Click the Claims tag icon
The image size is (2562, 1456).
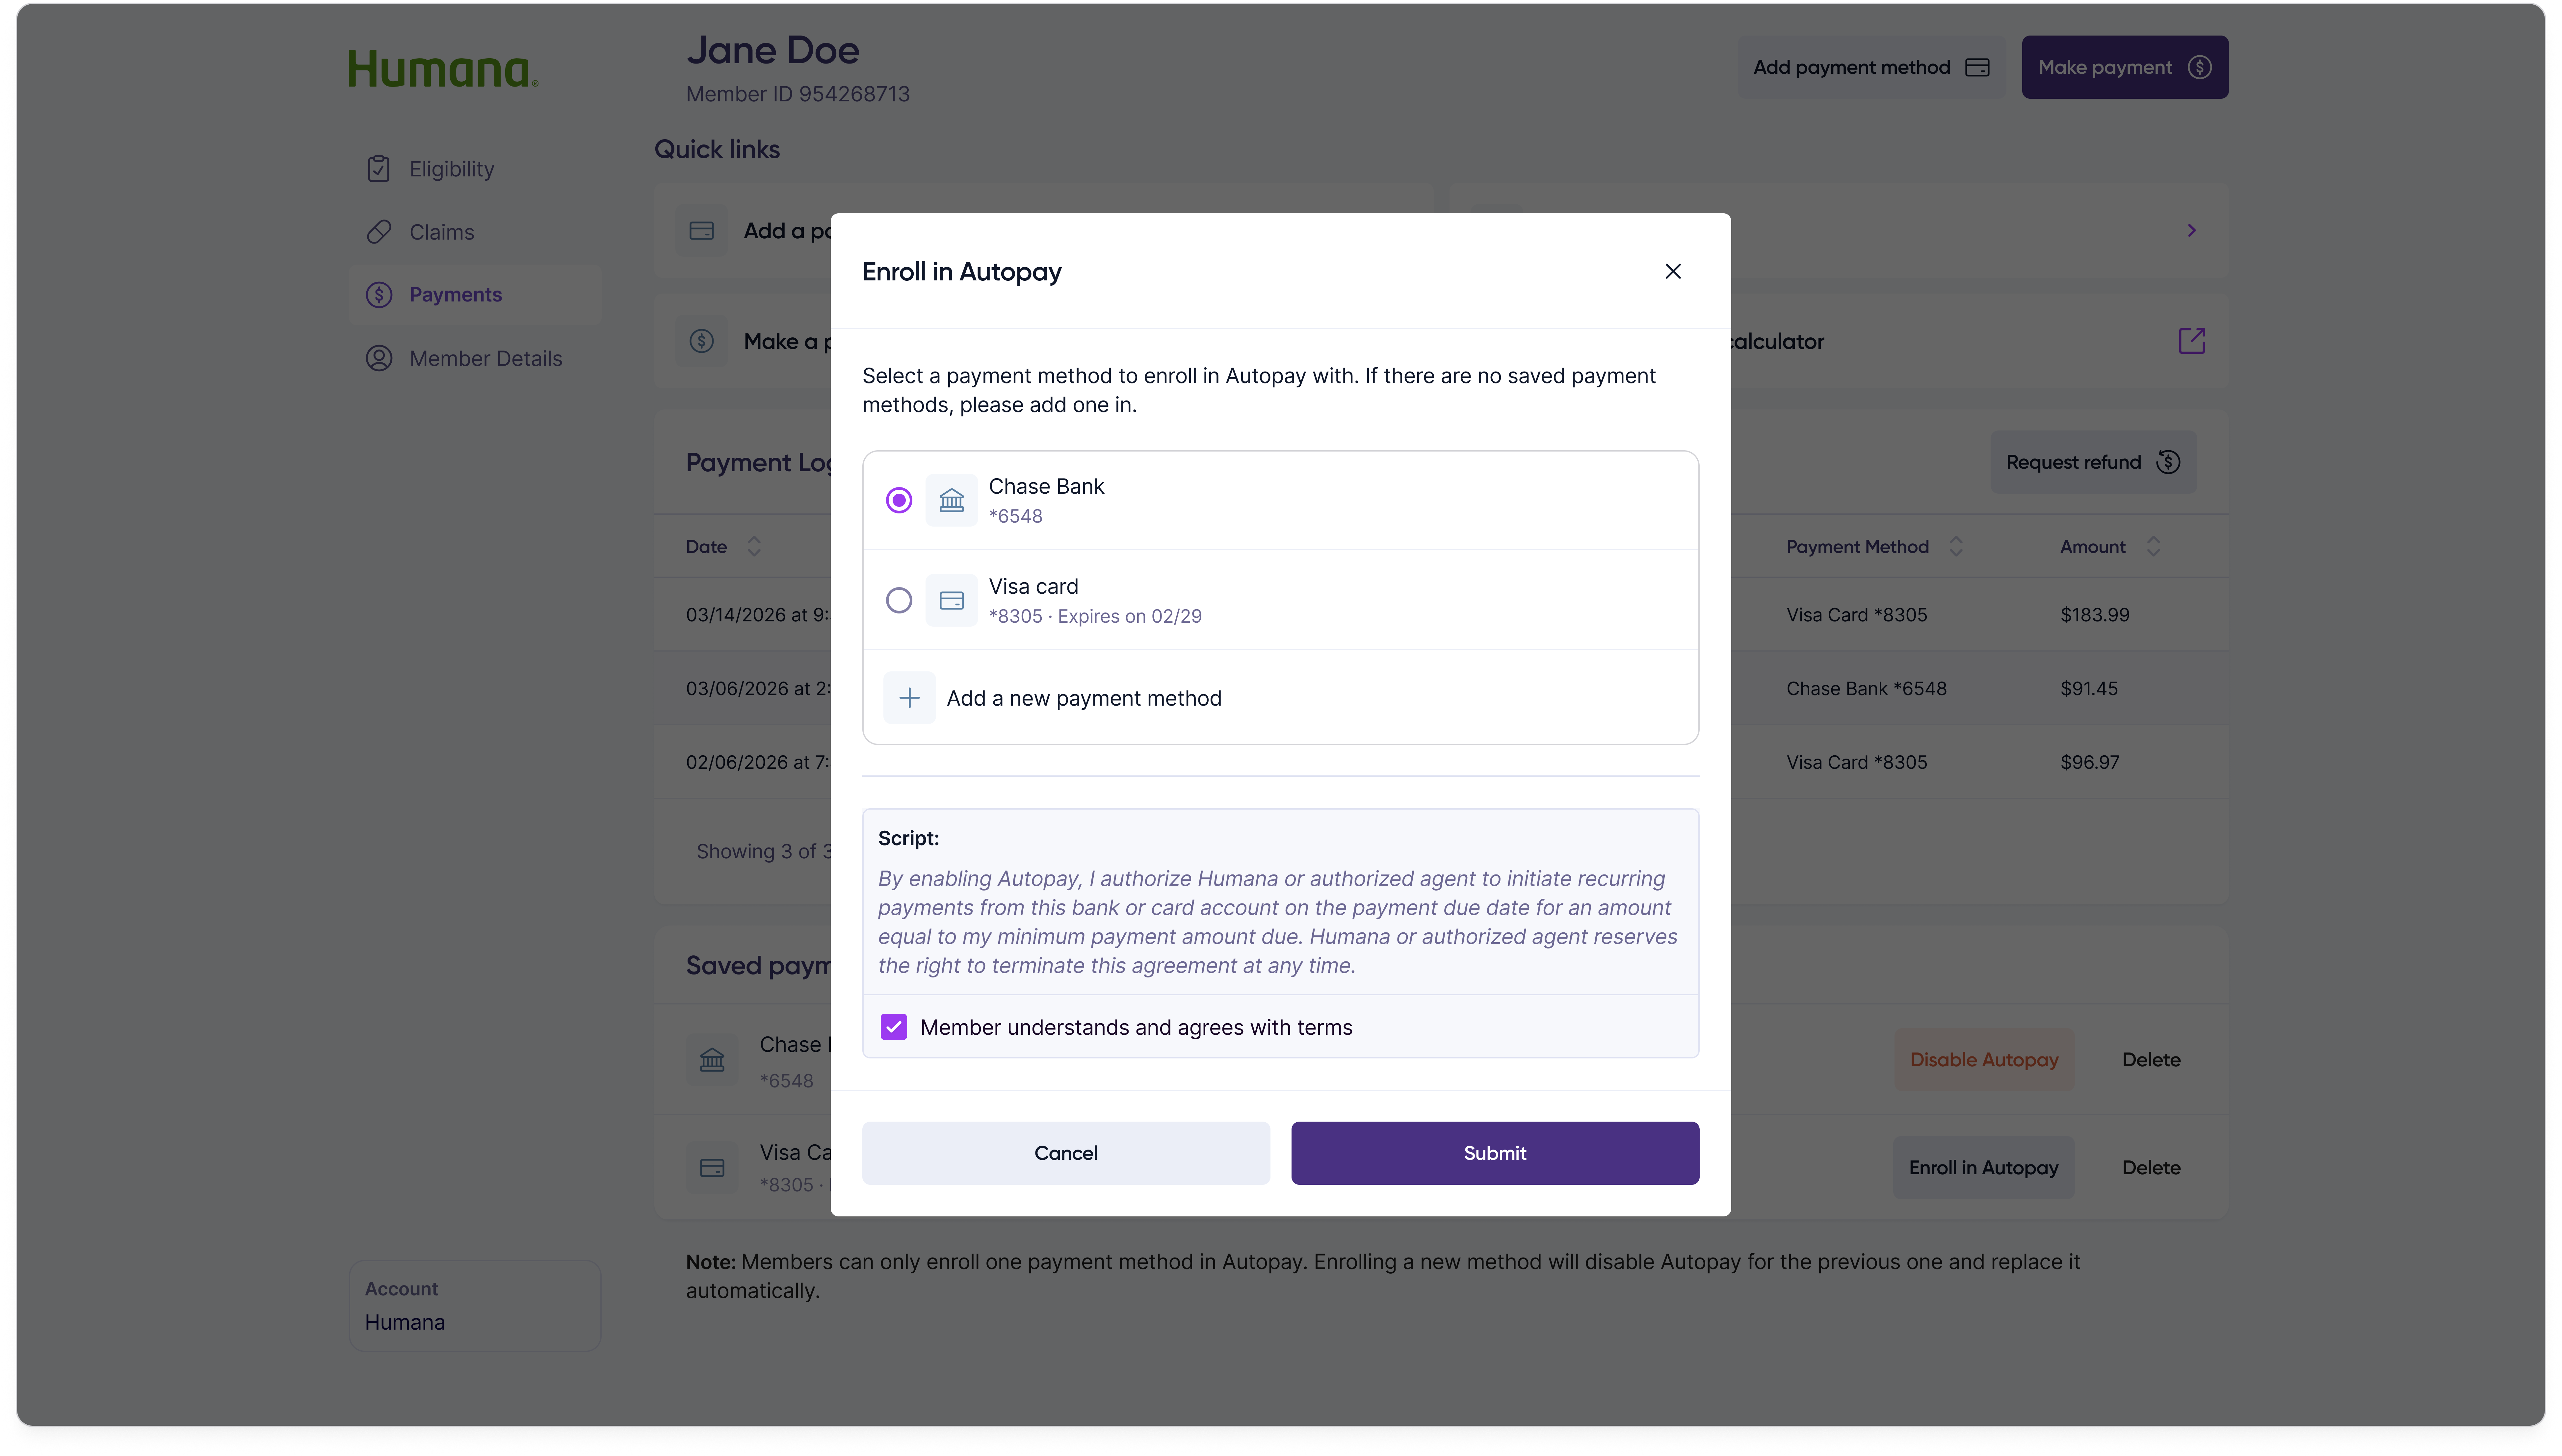tap(378, 231)
